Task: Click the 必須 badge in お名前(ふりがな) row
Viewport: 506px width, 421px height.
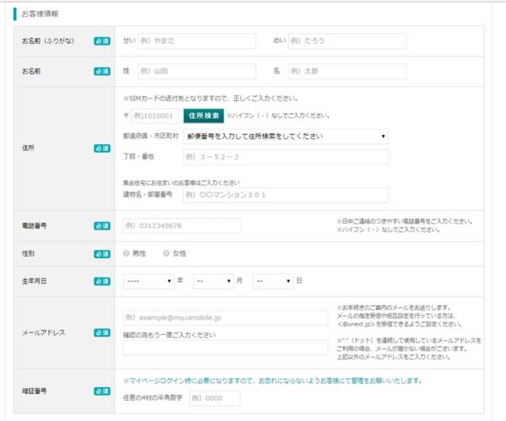Action: click(x=102, y=41)
